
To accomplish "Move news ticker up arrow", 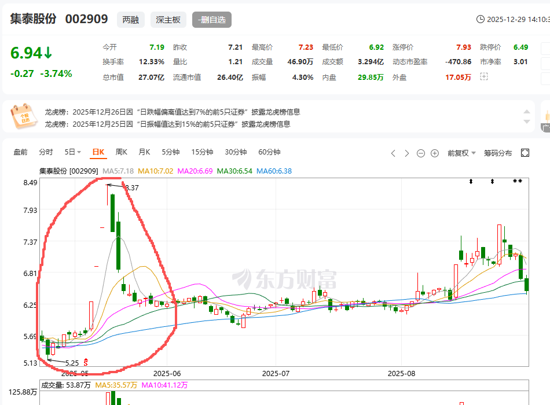I will tap(526, 112).
